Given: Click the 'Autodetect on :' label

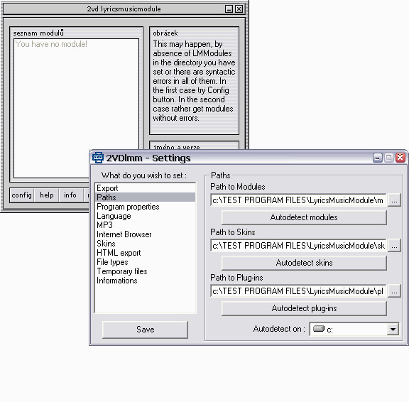Looking at the screenshot, I should coord(279,329).
